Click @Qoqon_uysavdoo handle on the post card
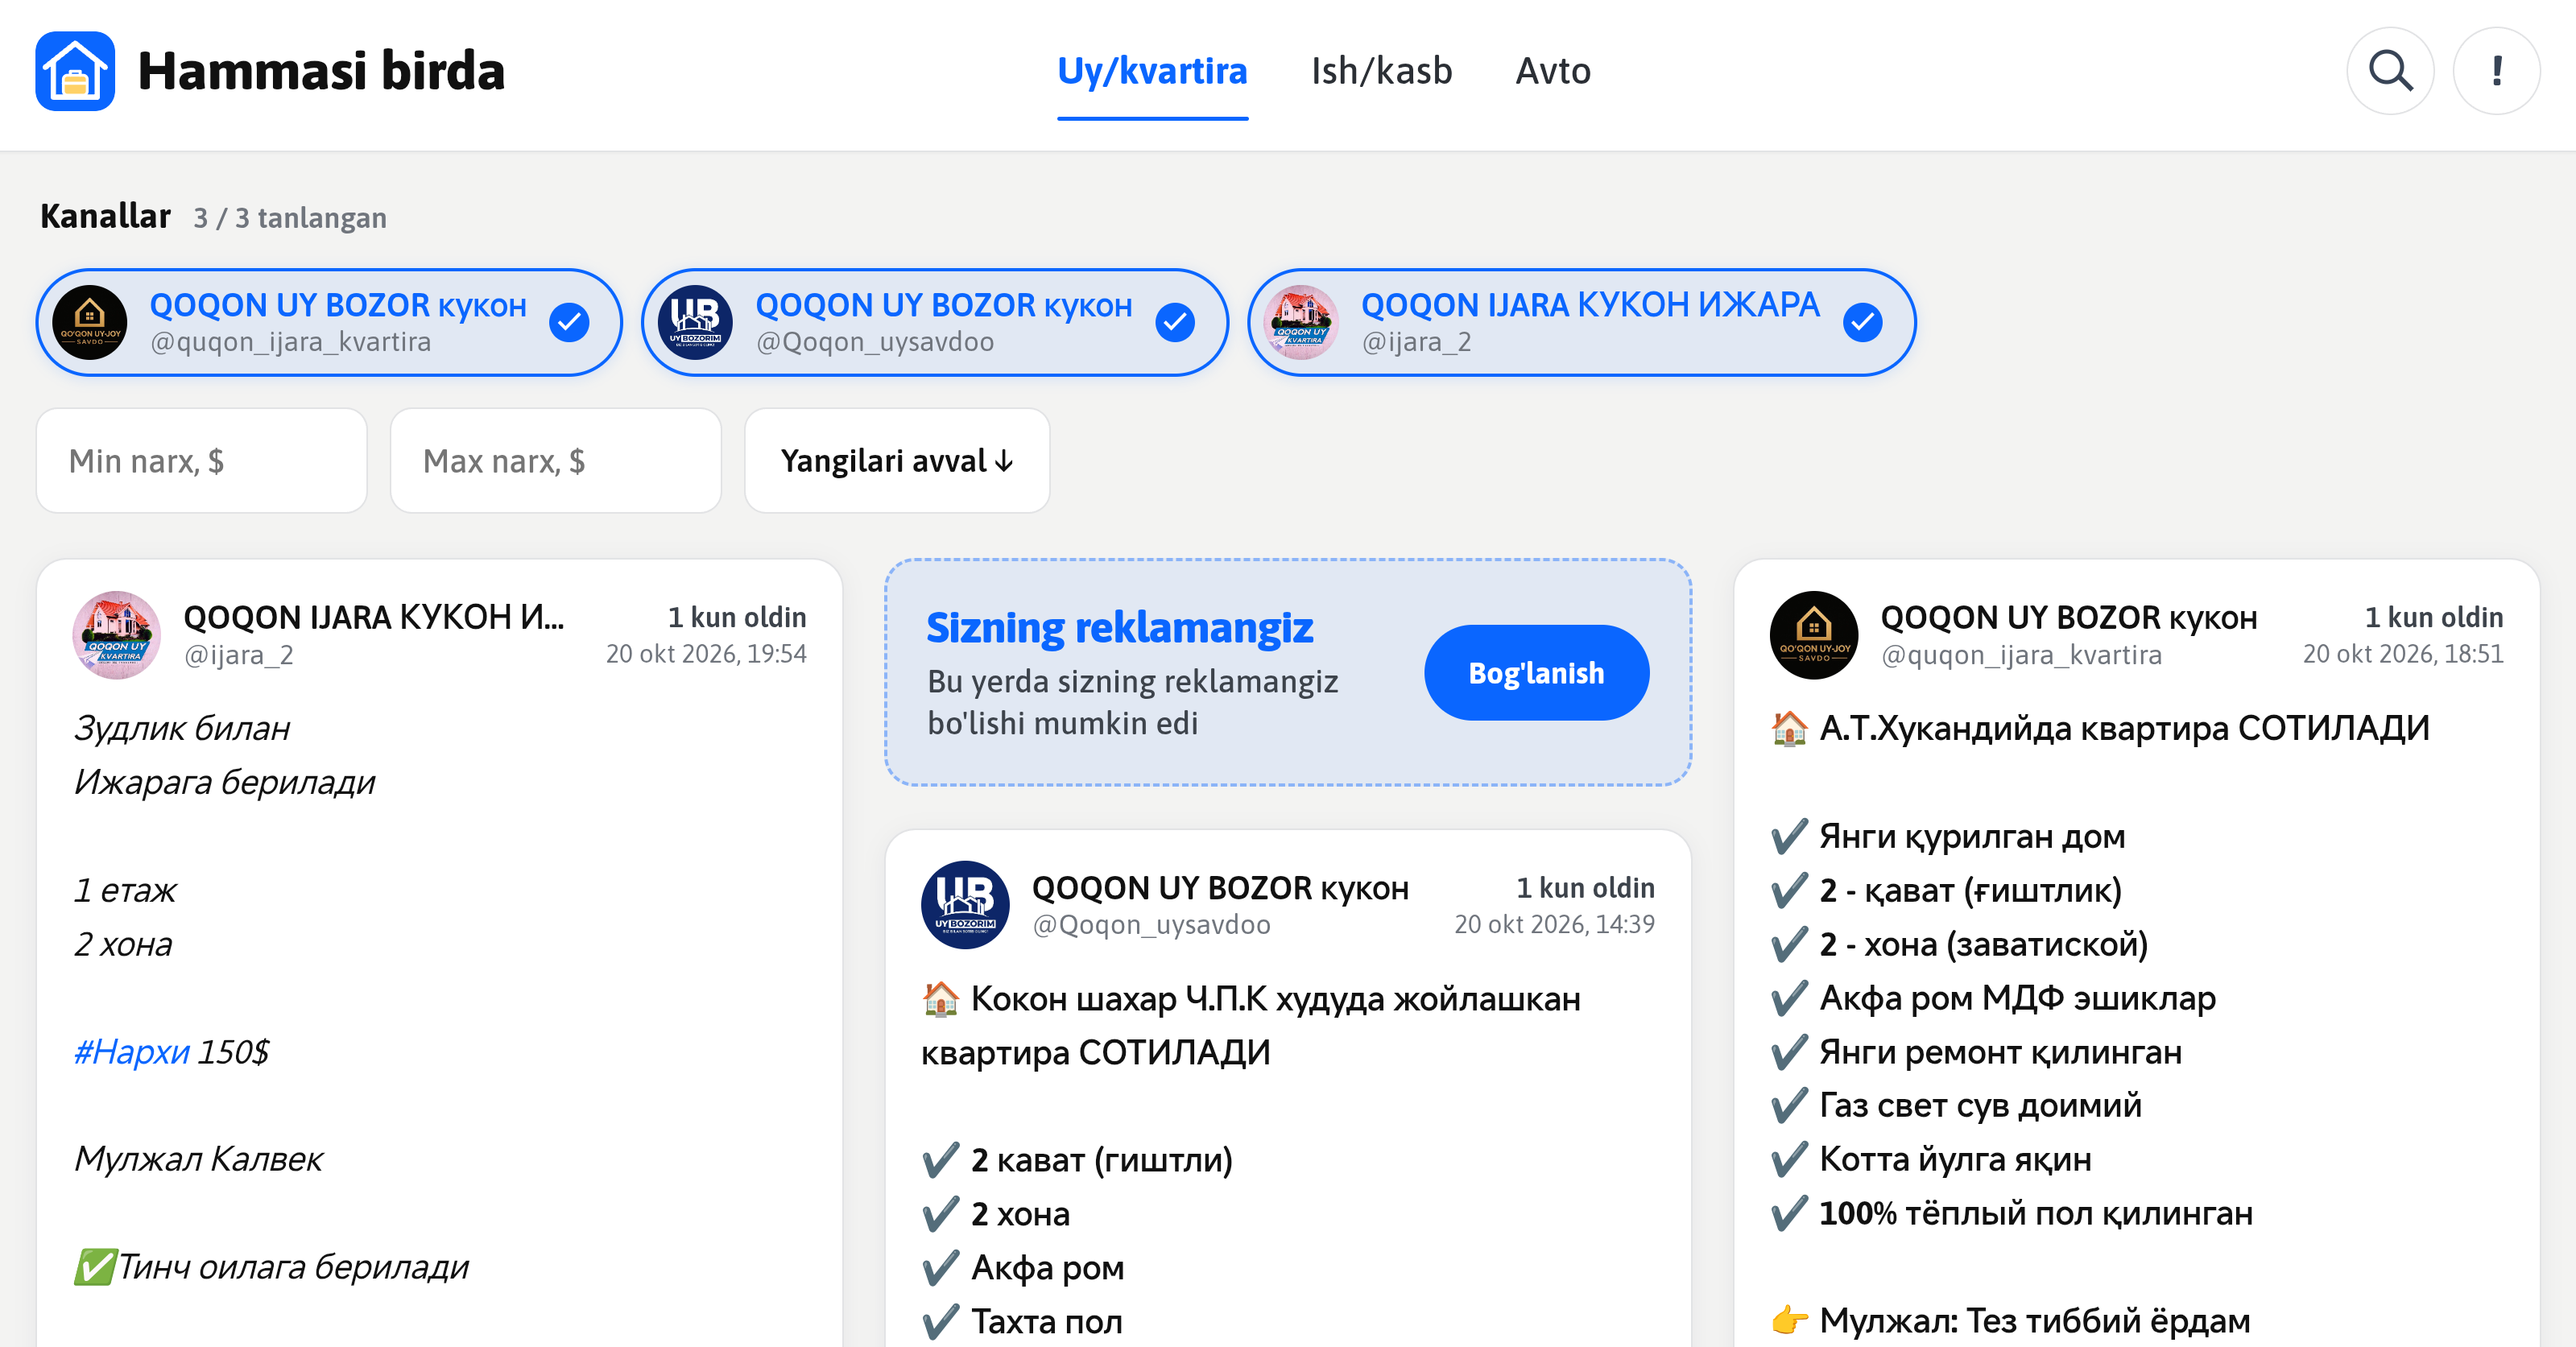 (1151, 925)
